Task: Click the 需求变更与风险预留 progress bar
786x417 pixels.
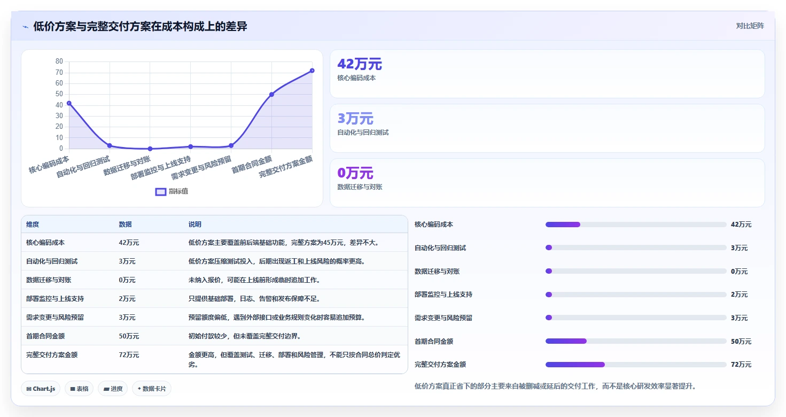Action: 636,318
